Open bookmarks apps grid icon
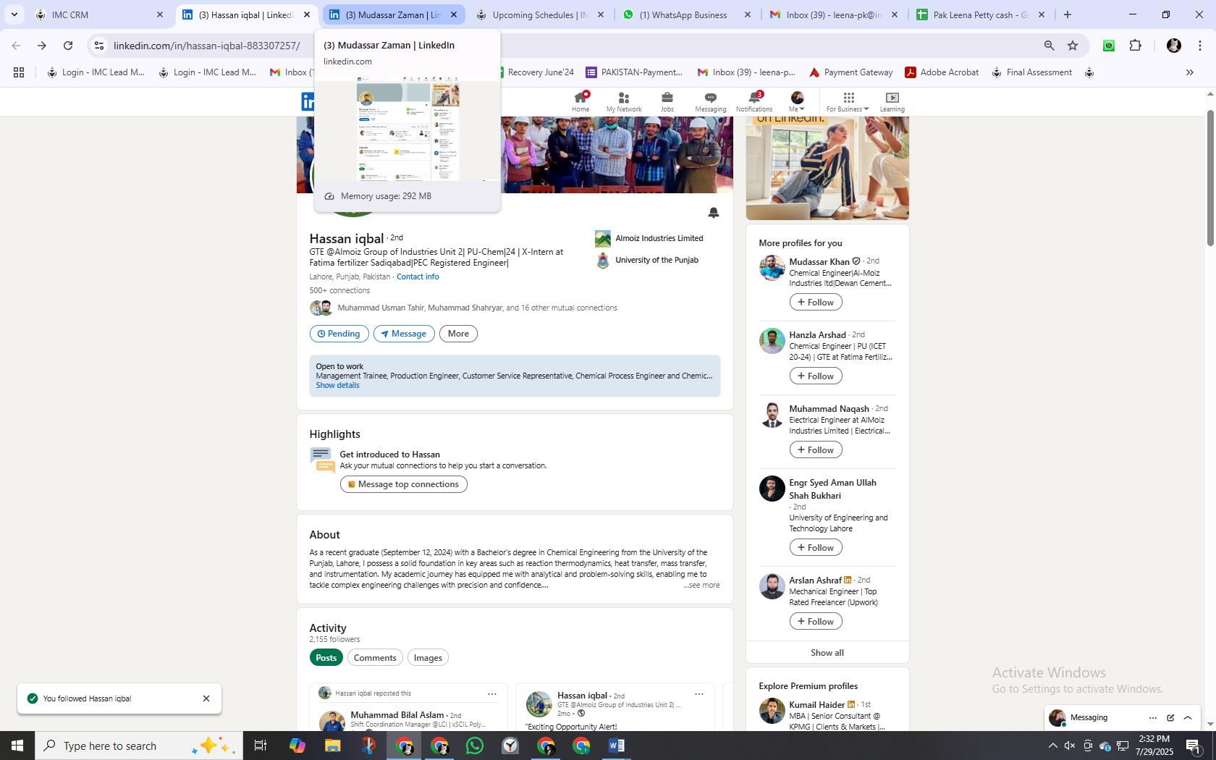 (19, 72)
